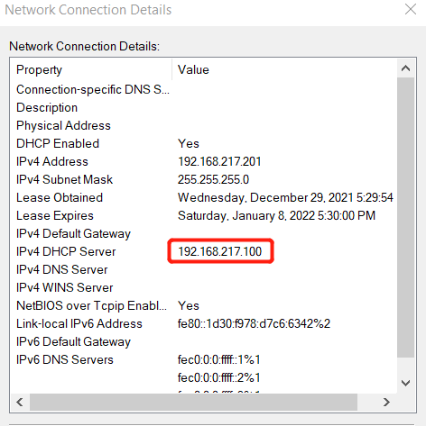The image size is (426, 426).
Task: Select the IPv4 Subnet Mask row
Action: point(204,179)
